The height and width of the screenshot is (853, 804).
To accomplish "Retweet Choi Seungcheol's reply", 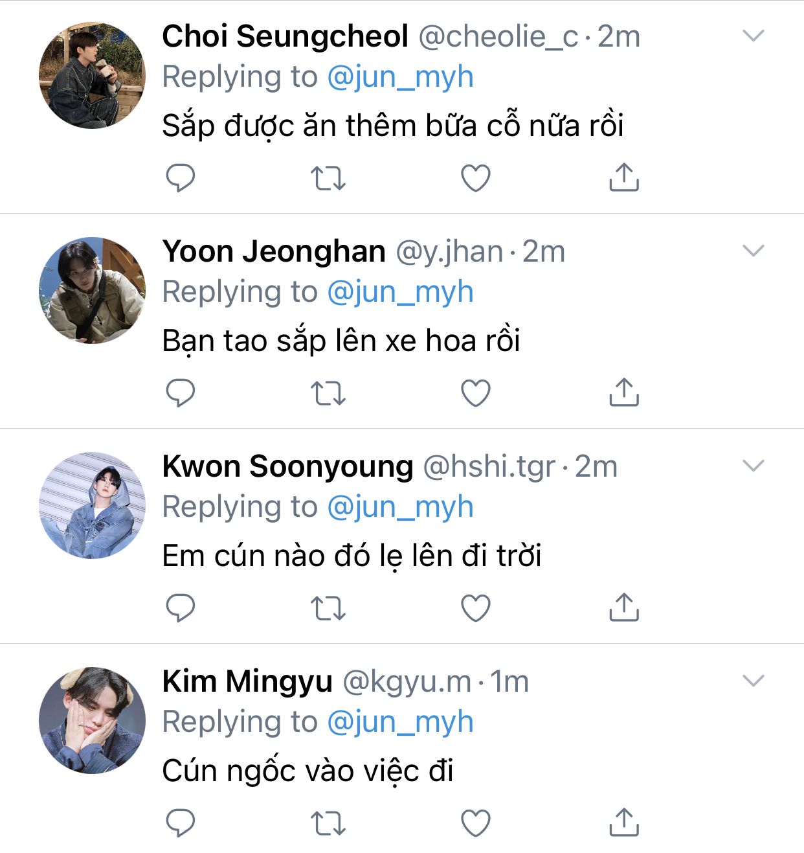I will (x=328, y=178).
